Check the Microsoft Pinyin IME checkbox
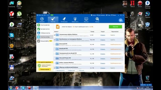161x90 pixels. coord(55,58)
